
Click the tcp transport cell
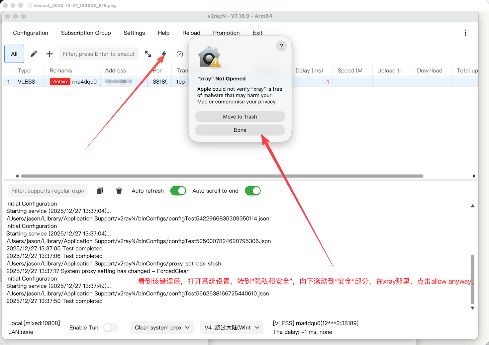tap(181, 82)
